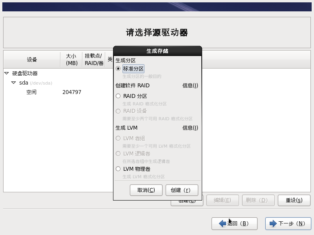Click the 设备 column header

(32, 60)
